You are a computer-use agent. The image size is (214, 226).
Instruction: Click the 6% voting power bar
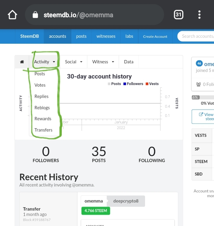196,98
